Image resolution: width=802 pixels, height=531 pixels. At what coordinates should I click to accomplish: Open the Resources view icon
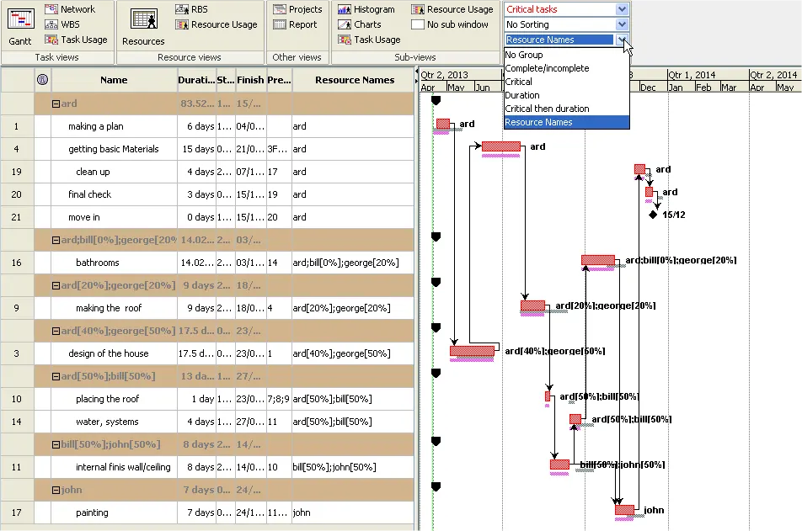[144, 19]
